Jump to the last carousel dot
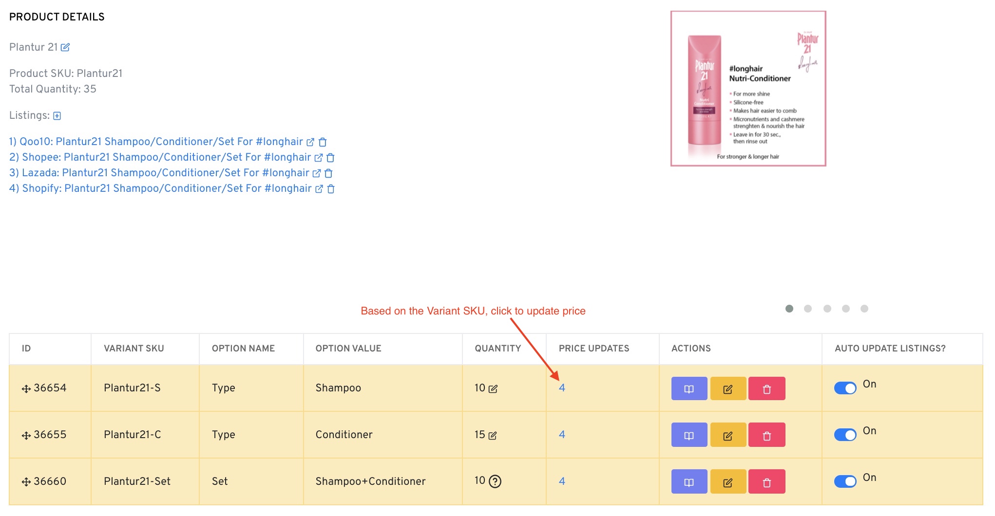This screenshot has height=516, width=995. [x=864, y=309]
